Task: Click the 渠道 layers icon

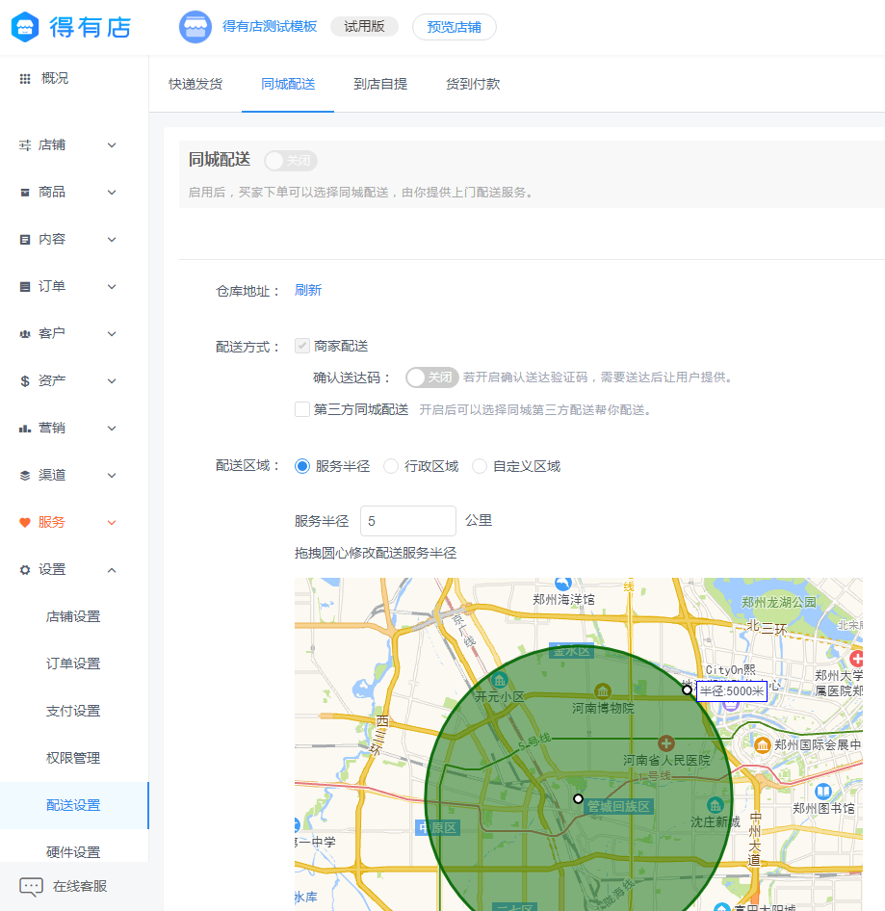Action: pyautogui.click(x=25, y=476)
